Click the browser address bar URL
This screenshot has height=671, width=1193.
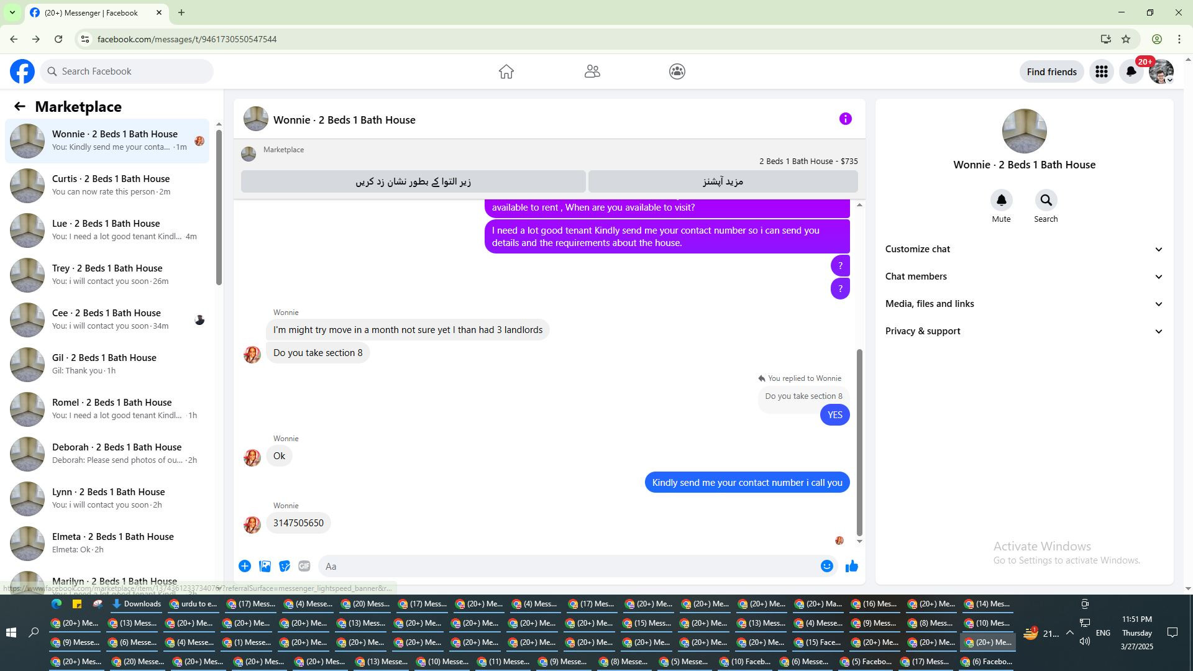click(x=187, y=39)
